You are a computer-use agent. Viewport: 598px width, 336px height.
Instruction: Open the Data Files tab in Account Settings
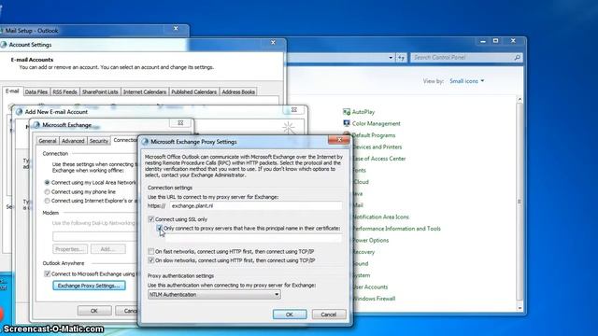coord(36,91)
